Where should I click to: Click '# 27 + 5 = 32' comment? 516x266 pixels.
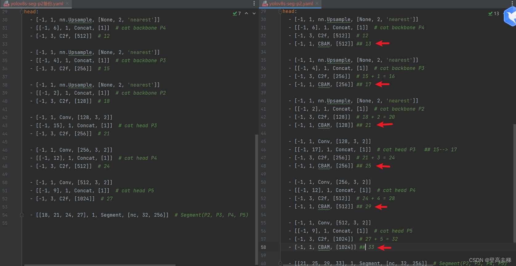[x=379, y=239]
